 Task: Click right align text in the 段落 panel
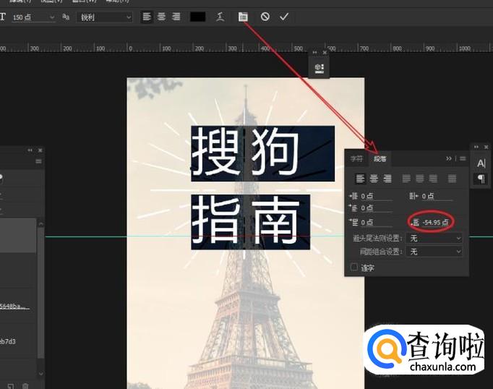point(387,179)
